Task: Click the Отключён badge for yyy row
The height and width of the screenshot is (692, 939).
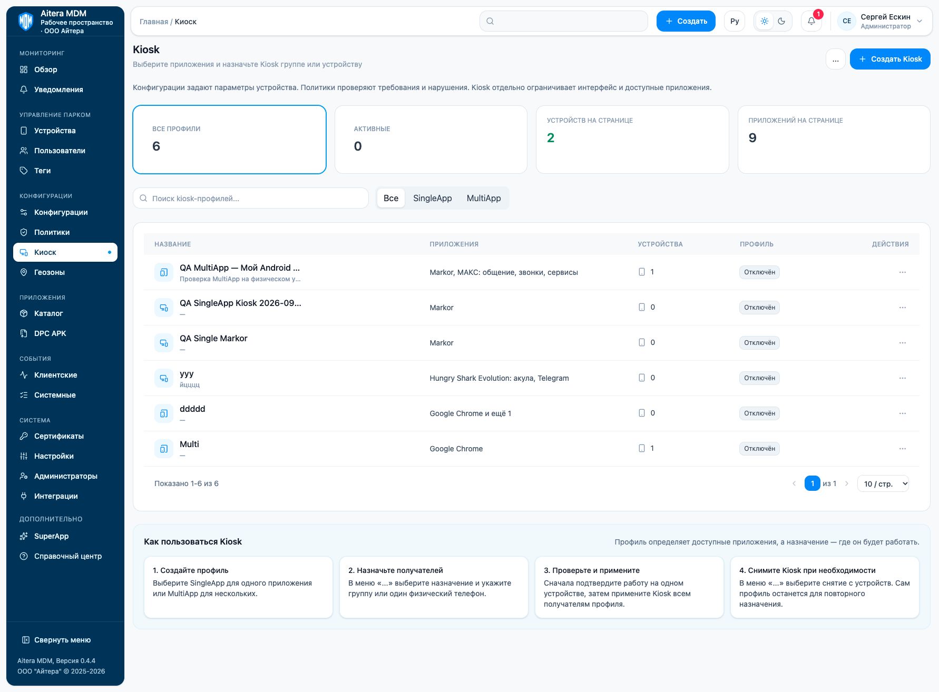Action: coord(759,378)
